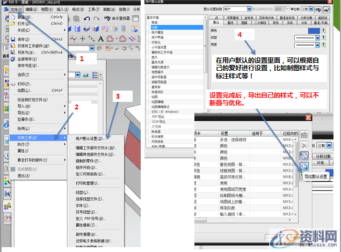Click the X delete icon in manage dialog
This screenshot has height=252, width=341.
[x=304, y=145]
